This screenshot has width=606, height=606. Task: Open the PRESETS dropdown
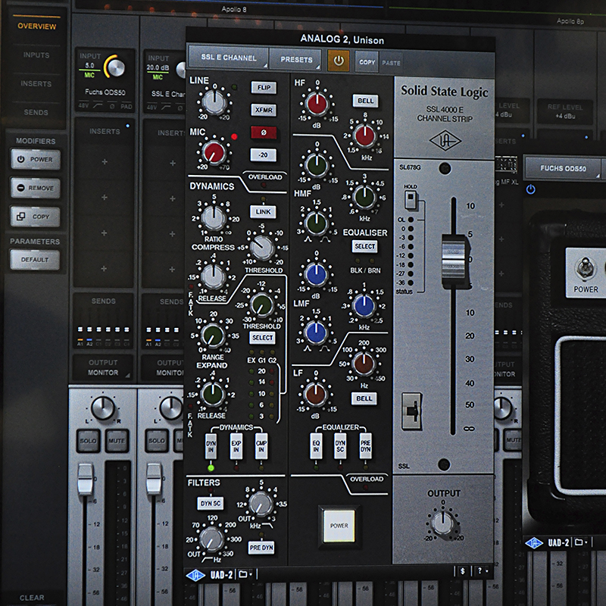click(x=295, y=60)
